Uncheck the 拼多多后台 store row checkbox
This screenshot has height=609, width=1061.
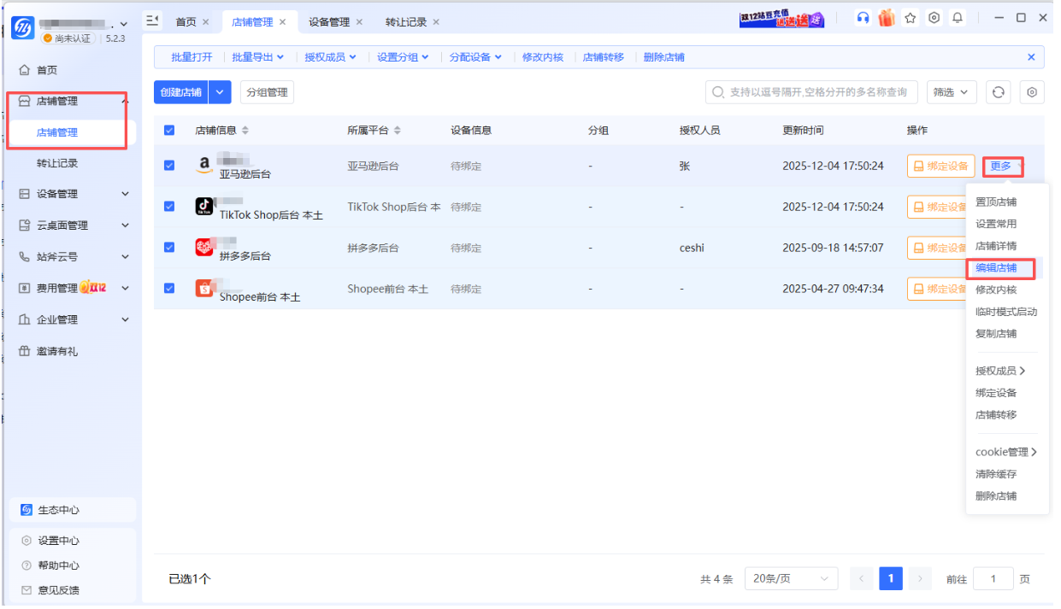(169, 248)
